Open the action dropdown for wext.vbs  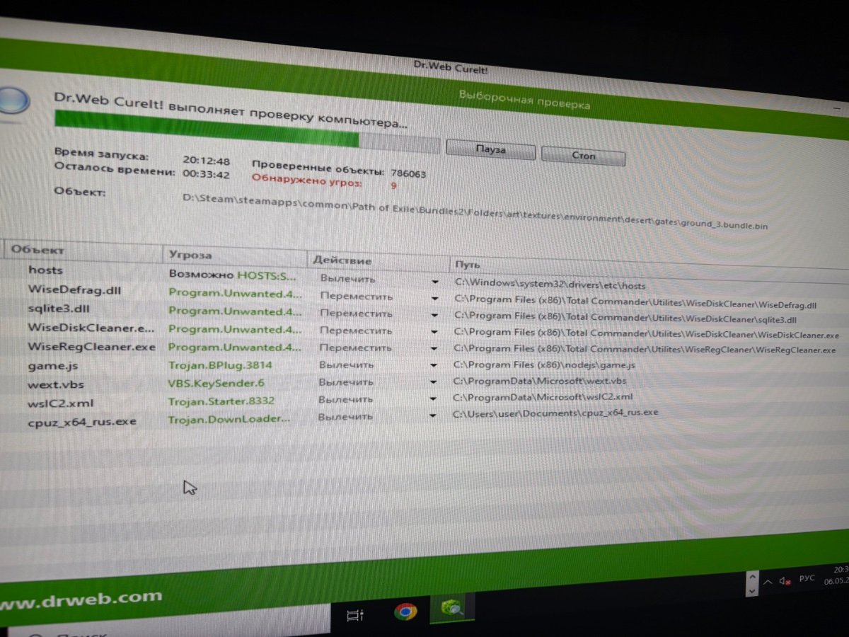point(432,382)
